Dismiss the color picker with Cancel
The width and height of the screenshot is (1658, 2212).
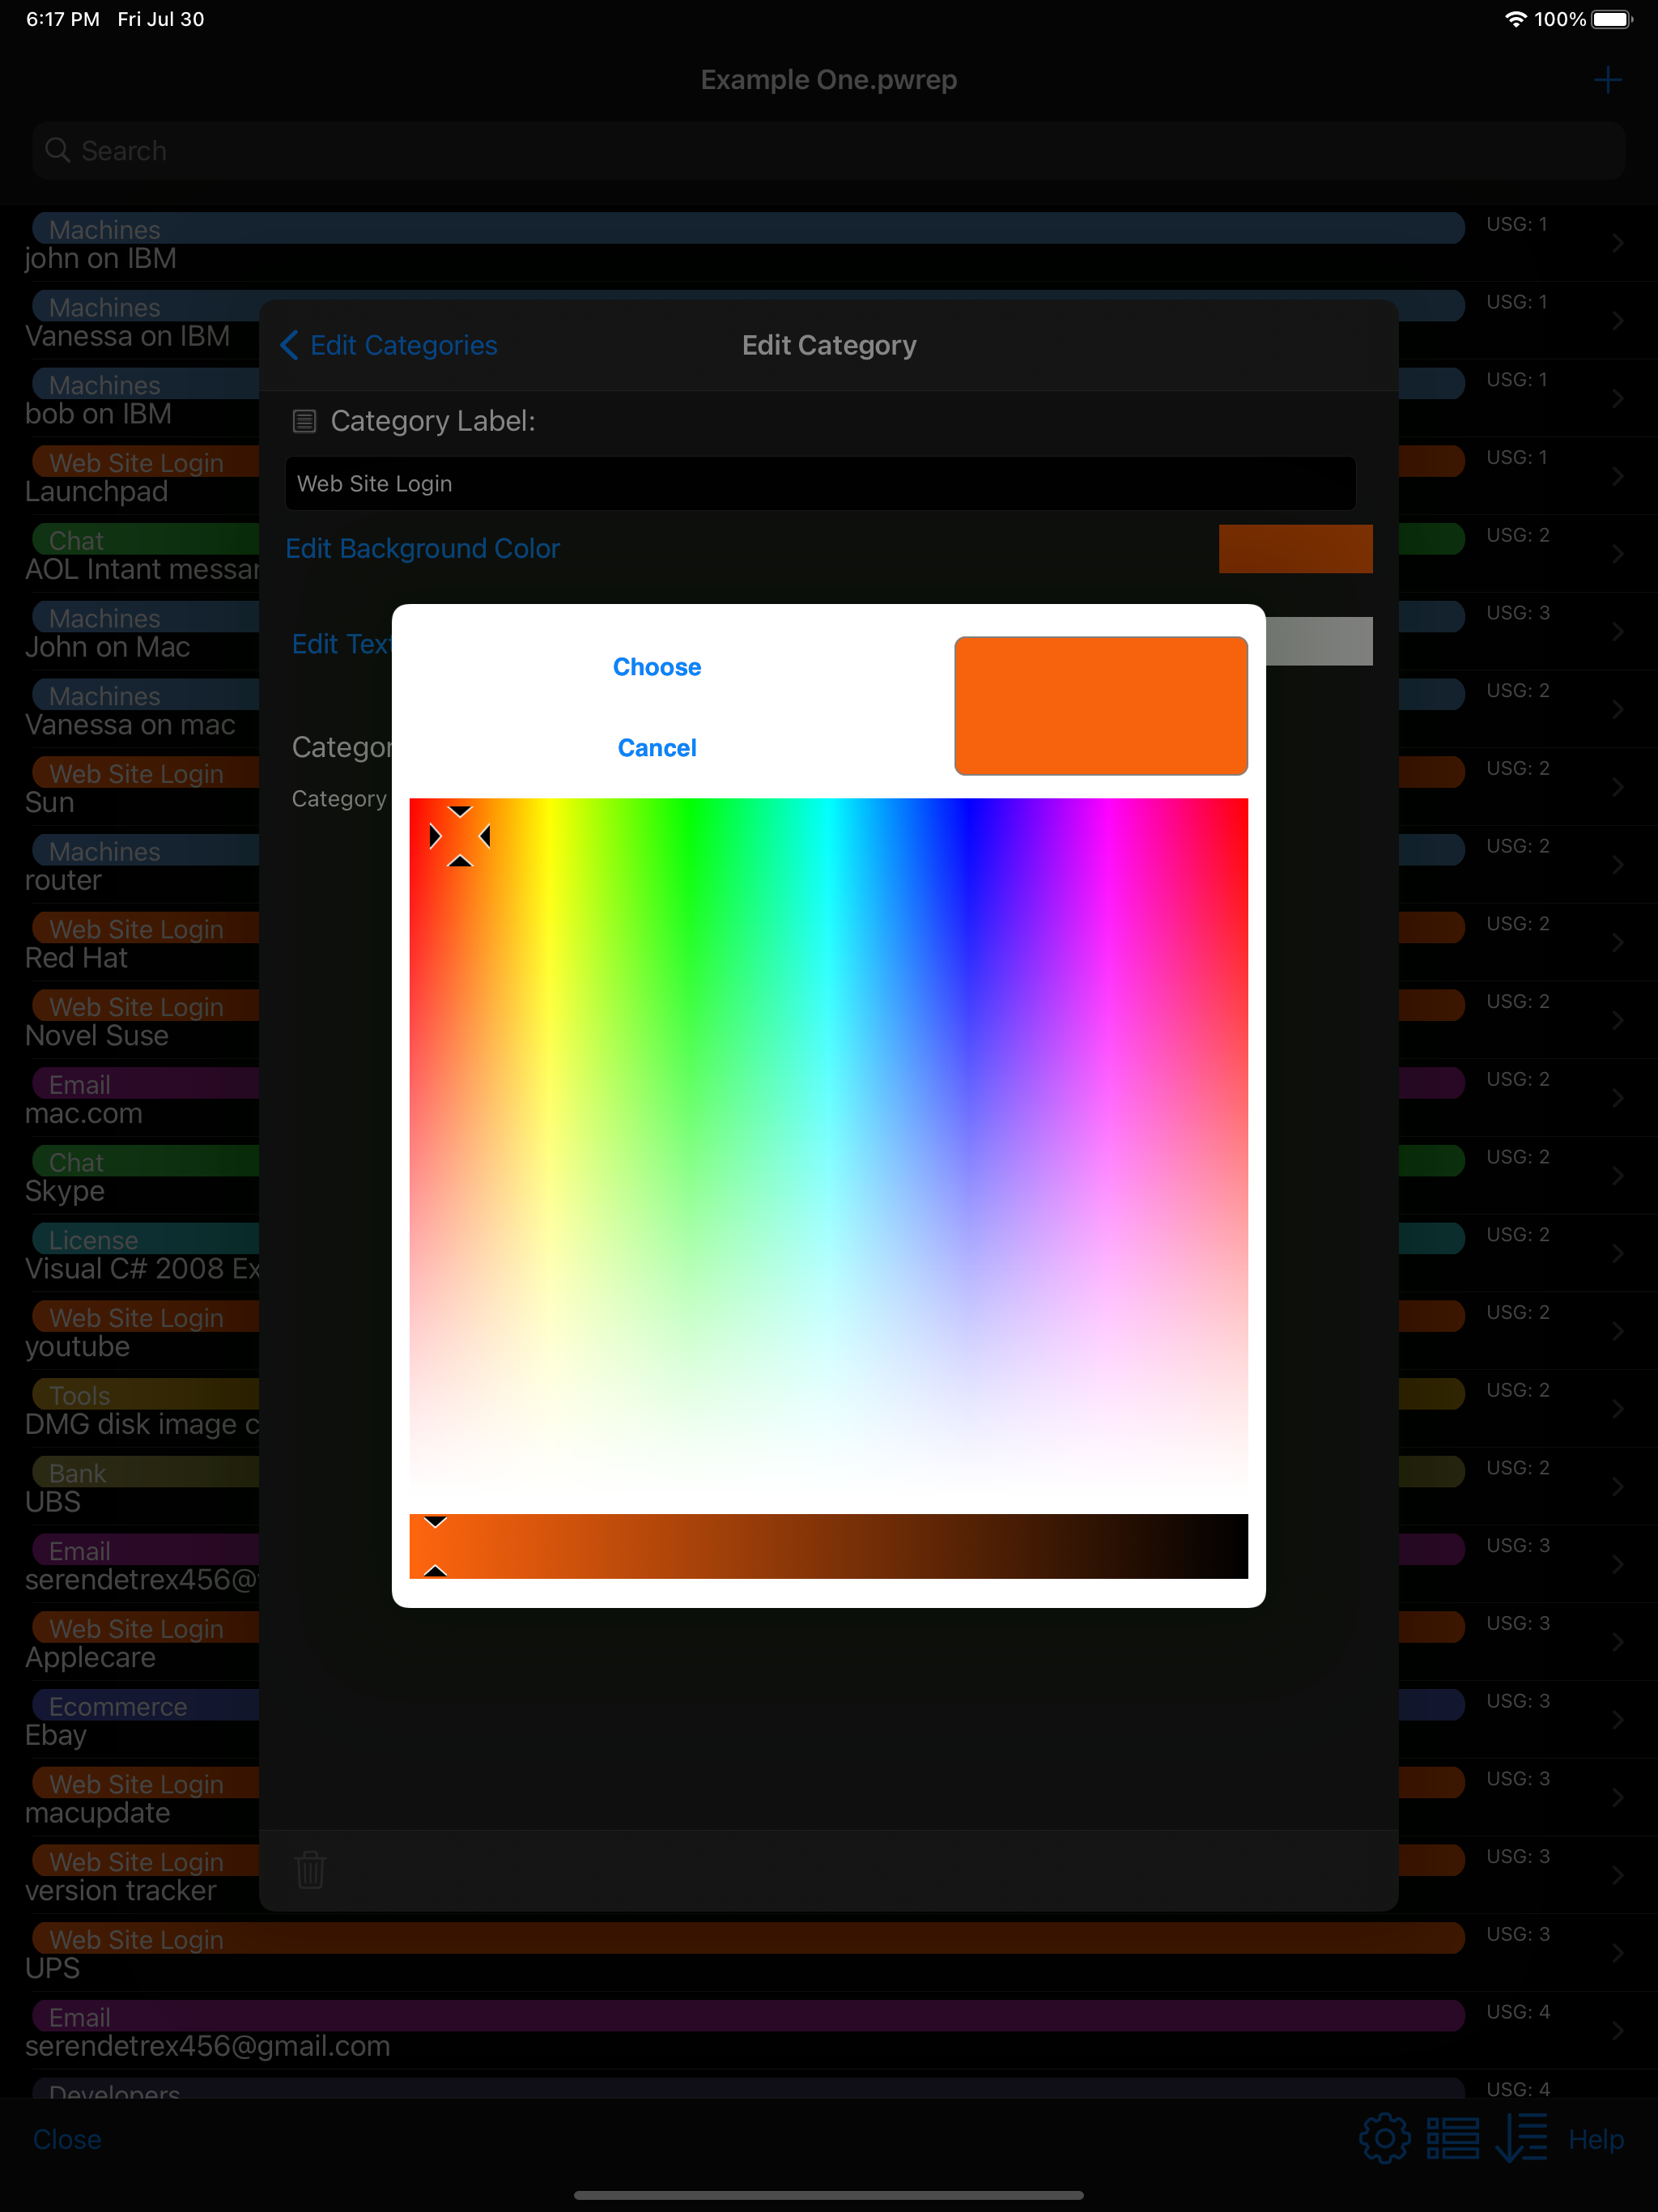[656, 747]
